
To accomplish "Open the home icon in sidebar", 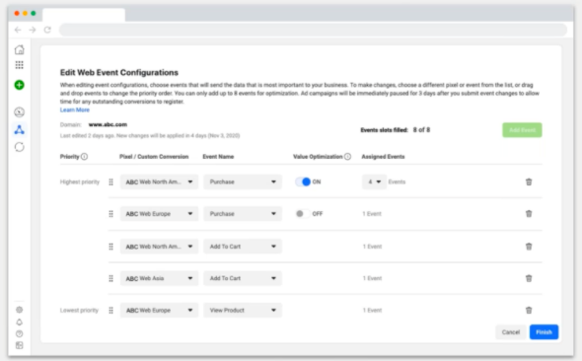I will pyautogui.click(x=20, y=49).
